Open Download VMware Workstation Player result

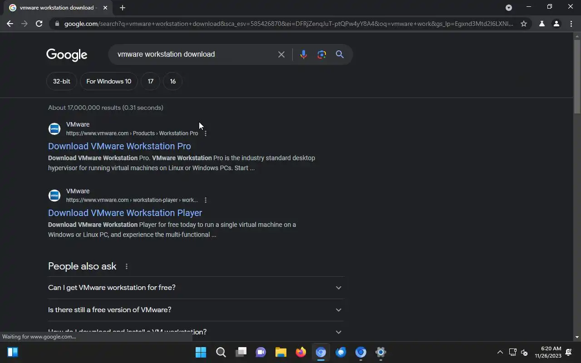tap(125, 213)
